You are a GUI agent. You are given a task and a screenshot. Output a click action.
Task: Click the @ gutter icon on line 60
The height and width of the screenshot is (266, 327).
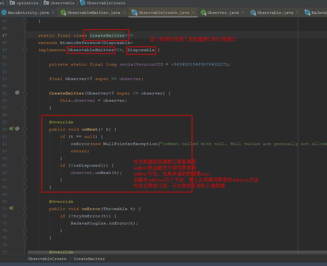[17, 129]
